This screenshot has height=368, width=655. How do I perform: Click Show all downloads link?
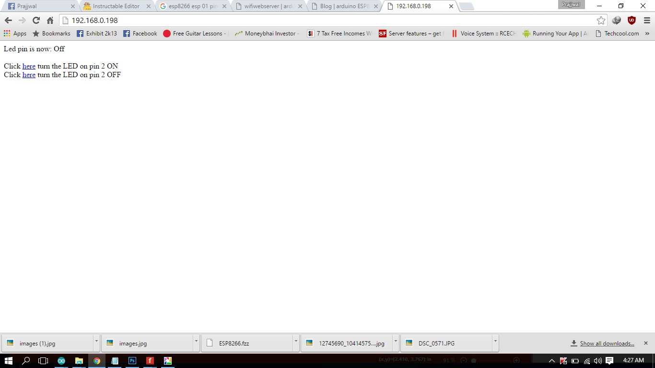(607, 344)
